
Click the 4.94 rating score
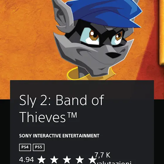(26, 160)
